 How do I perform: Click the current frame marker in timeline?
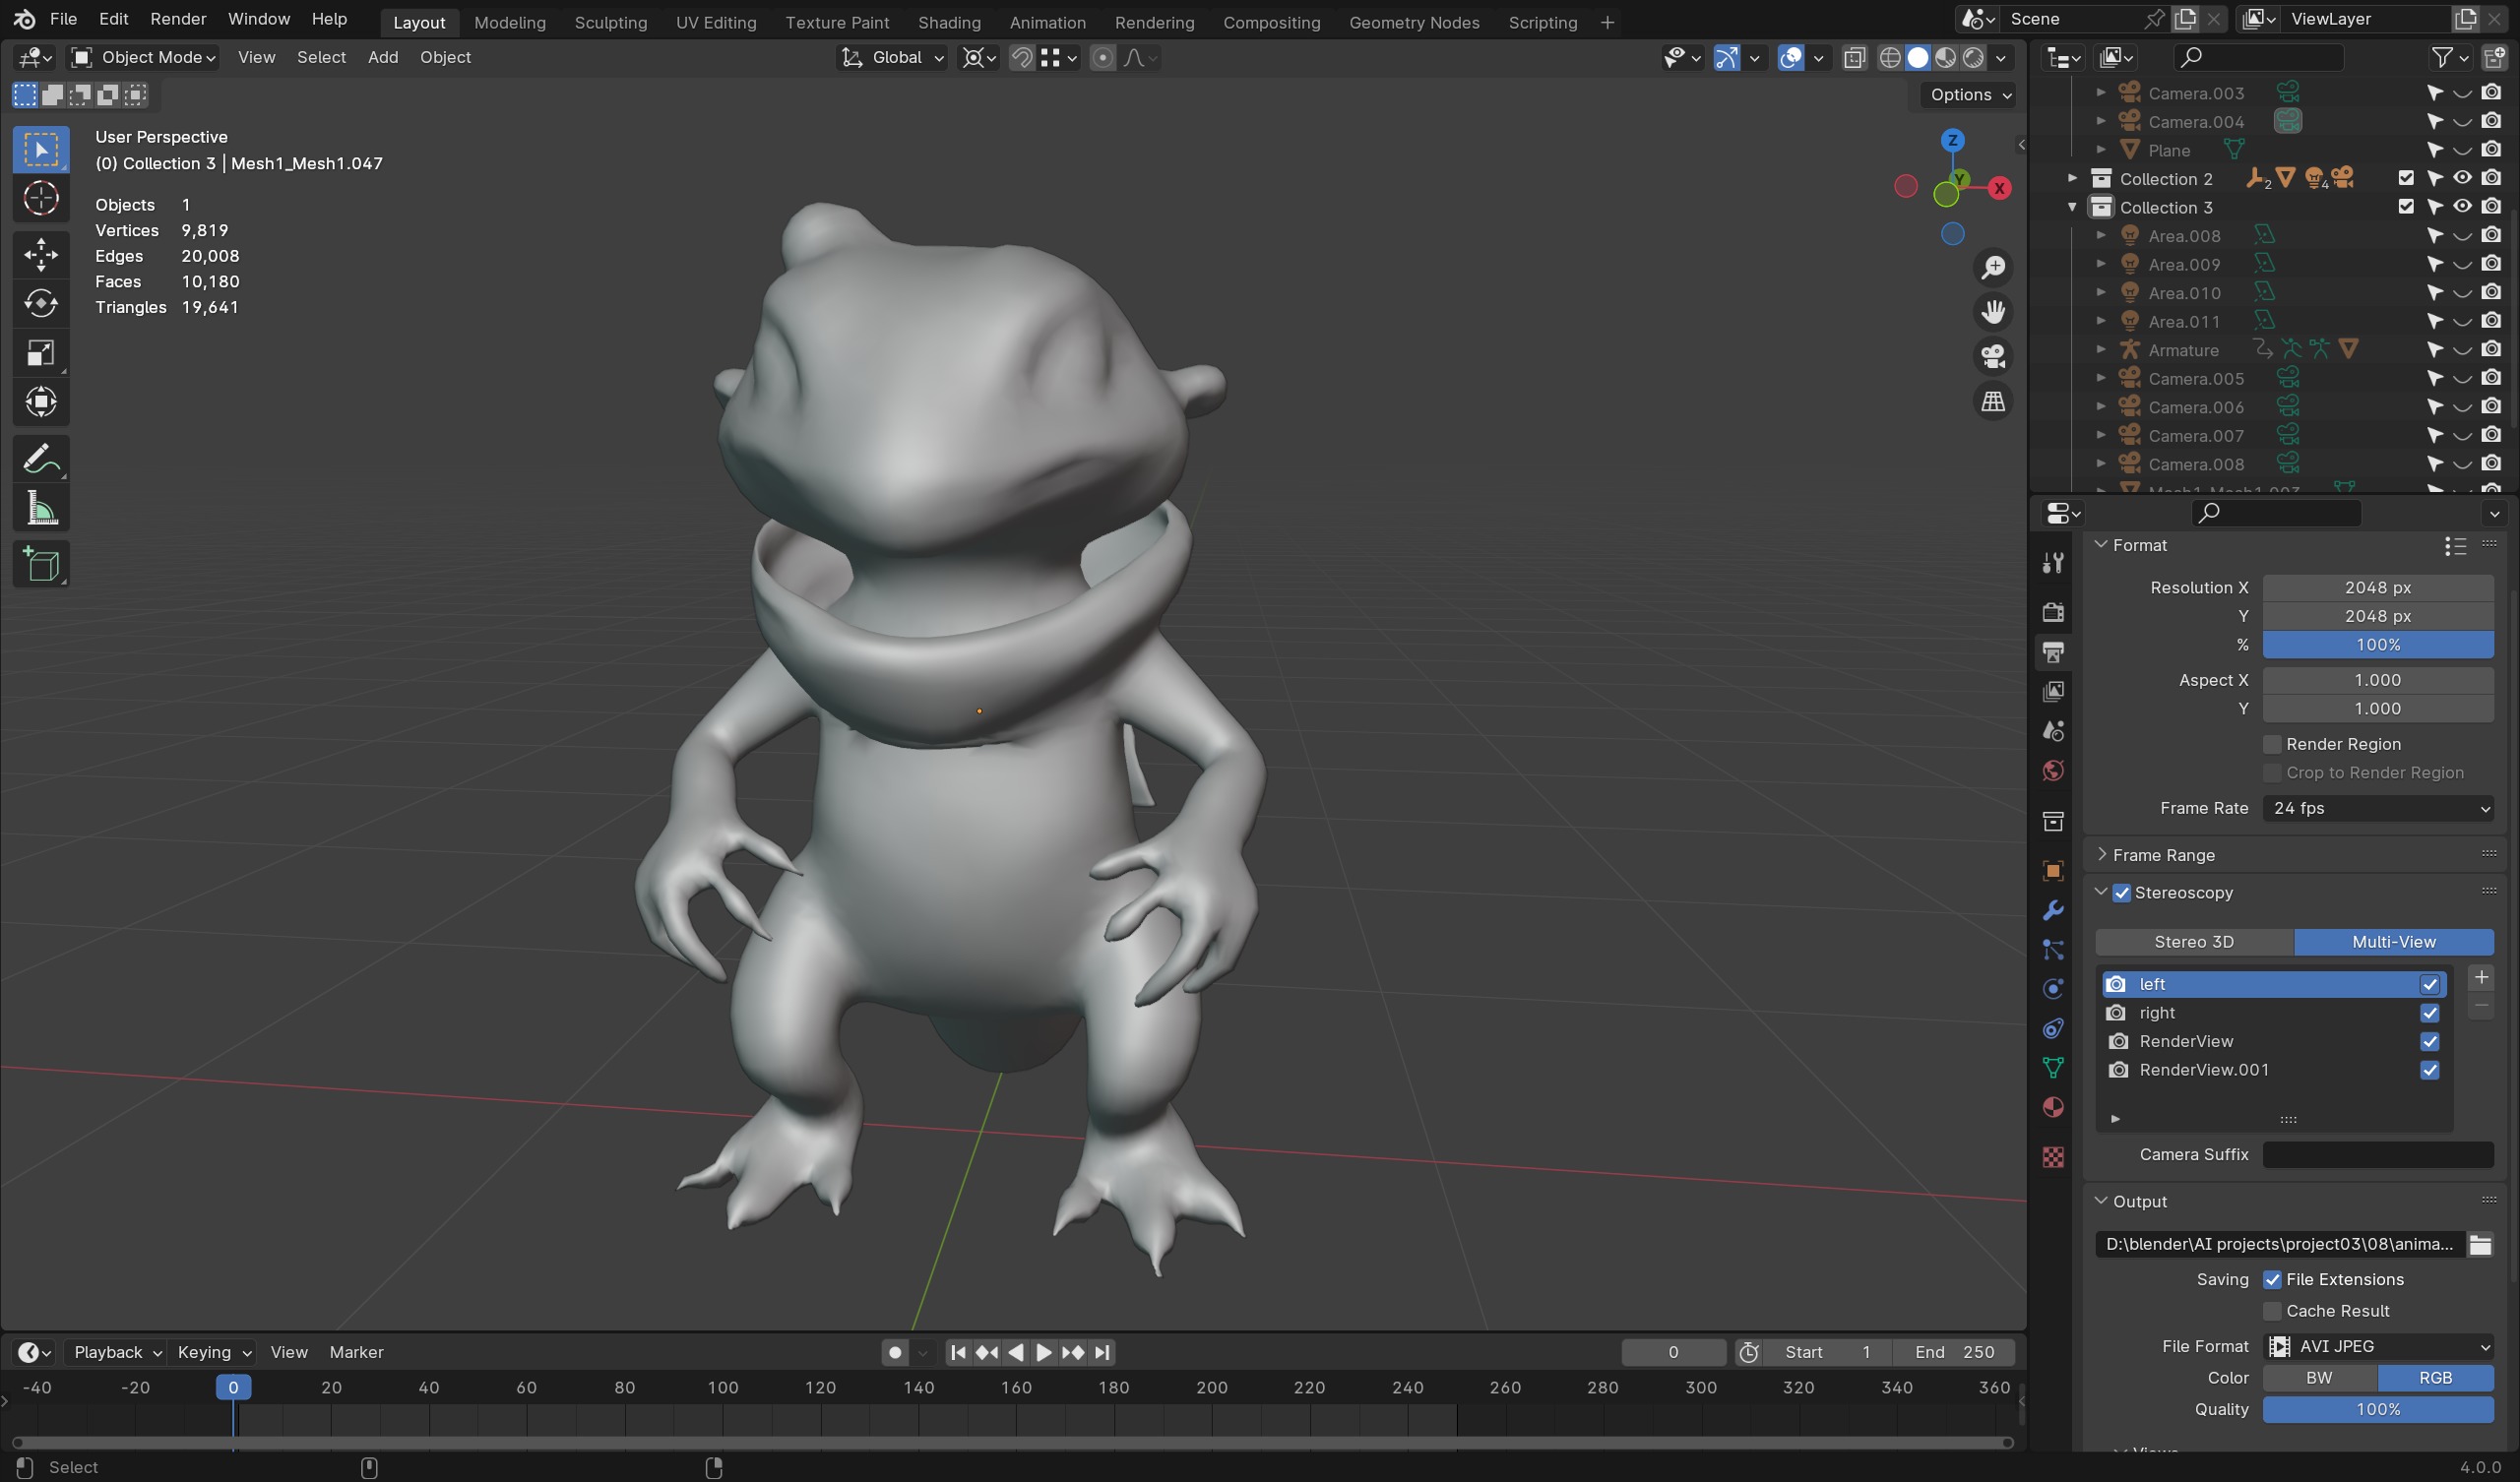pos(233,1387)
